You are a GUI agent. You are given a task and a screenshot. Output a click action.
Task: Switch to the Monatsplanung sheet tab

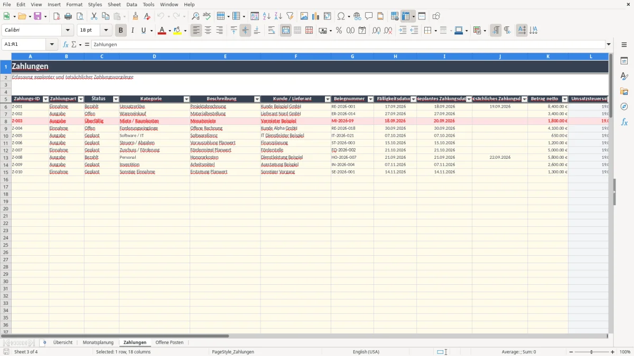(x=98, y=342)
